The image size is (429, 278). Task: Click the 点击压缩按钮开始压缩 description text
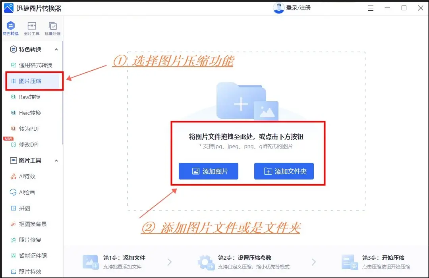click(386, 267)
